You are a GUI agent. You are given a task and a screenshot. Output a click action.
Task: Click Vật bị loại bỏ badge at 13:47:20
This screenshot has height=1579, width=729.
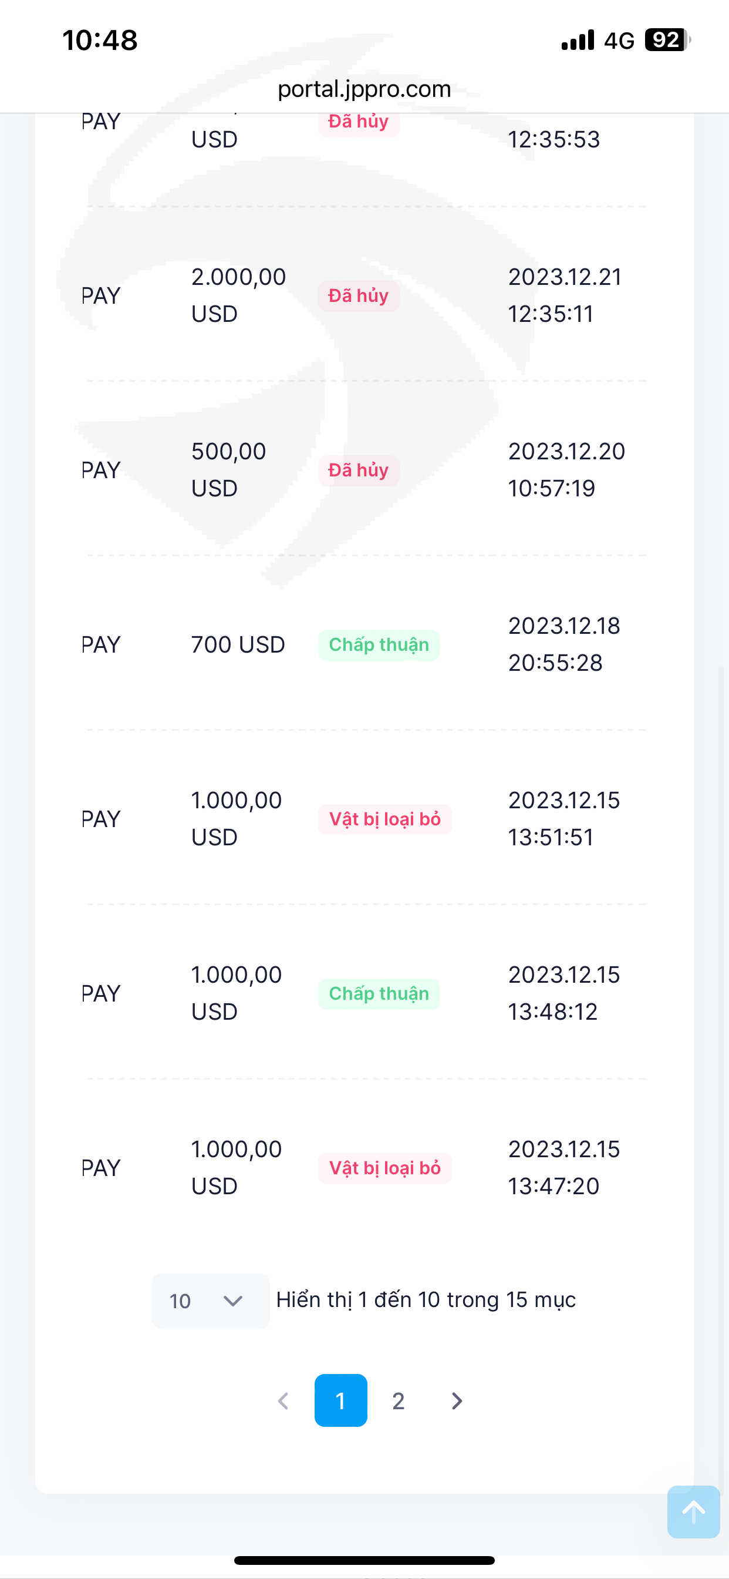pyautogui.click(x=384, y=1168)
